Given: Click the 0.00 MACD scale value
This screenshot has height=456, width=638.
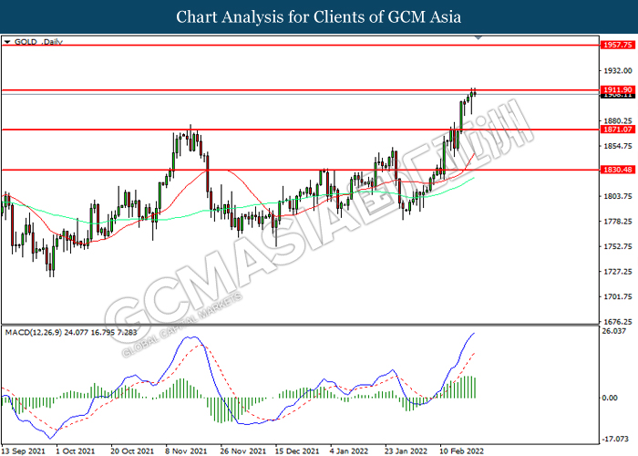Looking at the screenshot, I should (610, 398).
